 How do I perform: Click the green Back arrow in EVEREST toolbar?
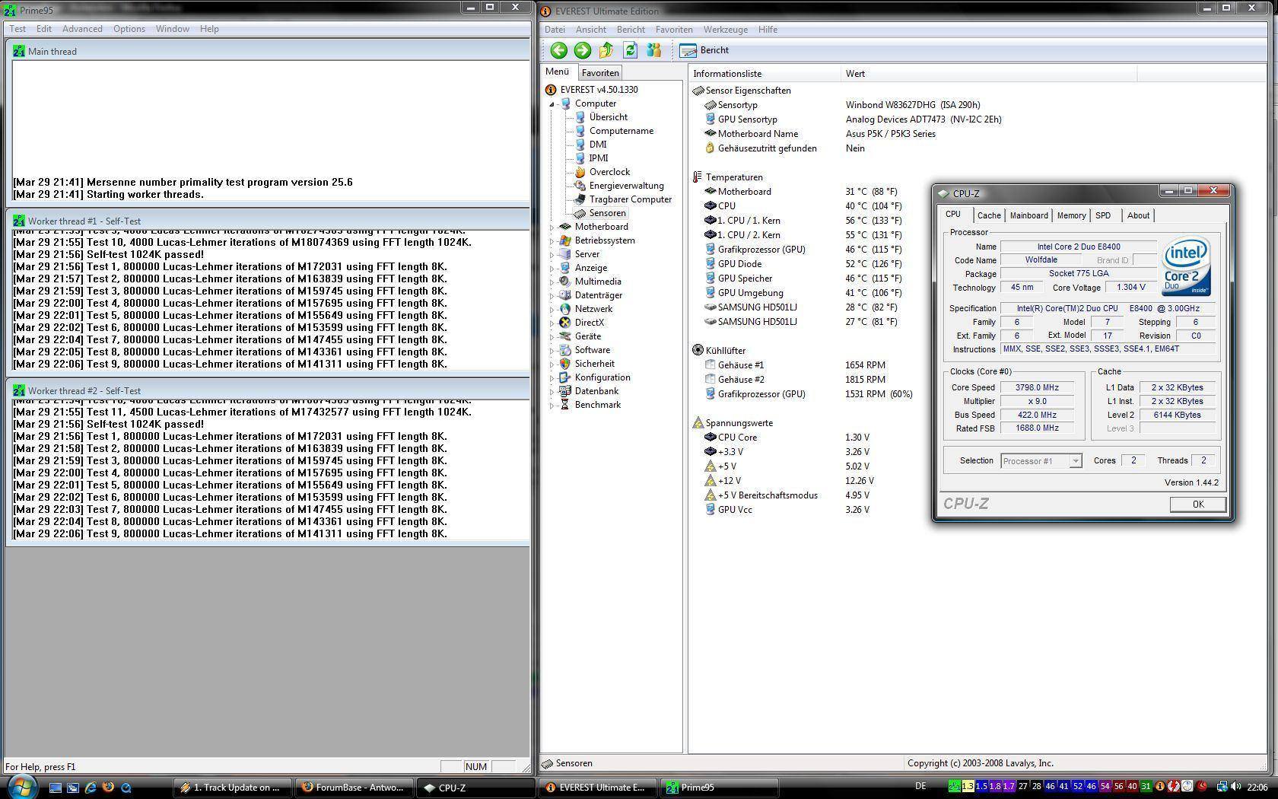click(558, 50)
